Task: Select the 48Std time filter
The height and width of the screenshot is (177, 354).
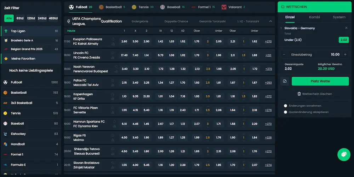Action: (53, 18)
